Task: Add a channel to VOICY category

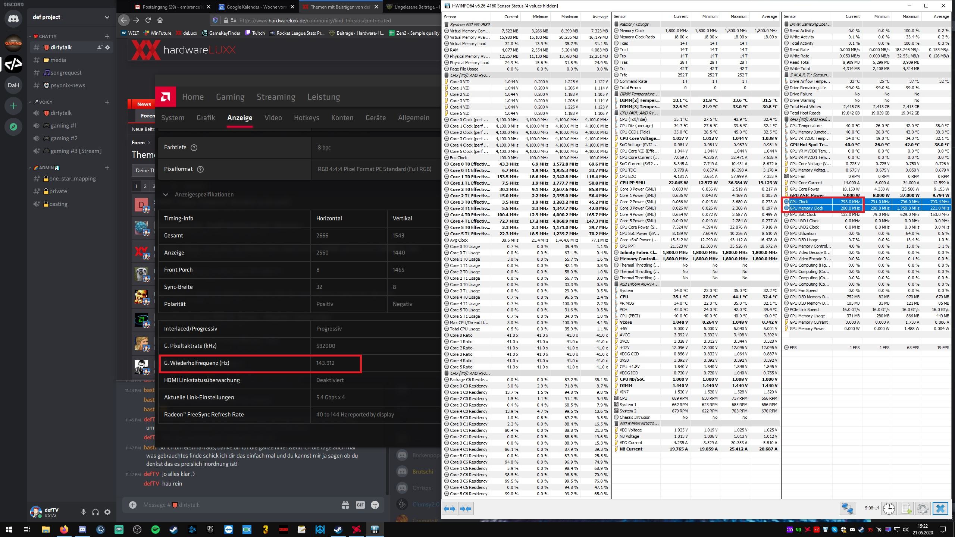Action: (x=107, y=102)
